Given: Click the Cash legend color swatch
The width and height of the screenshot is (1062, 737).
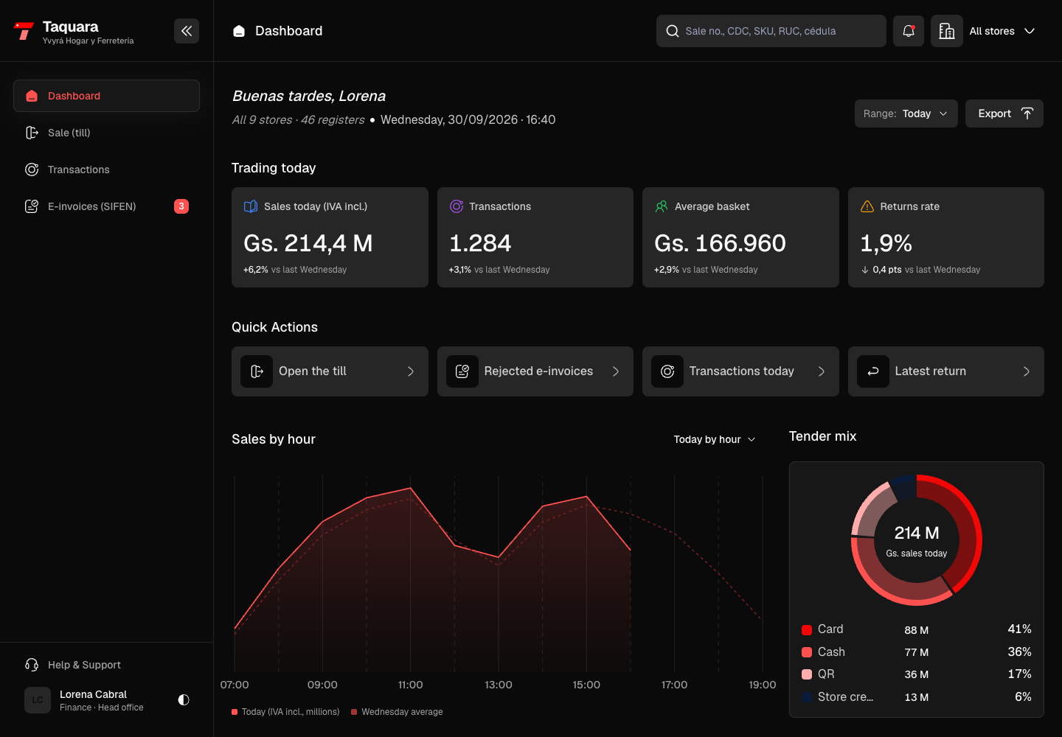Looking at the screenshot, I should (x=807, y=652).
